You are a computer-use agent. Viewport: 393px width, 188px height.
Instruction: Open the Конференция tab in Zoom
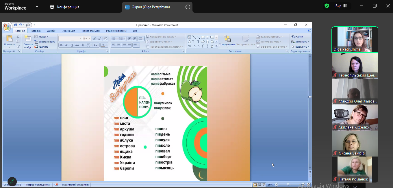[x=64, y=7]
